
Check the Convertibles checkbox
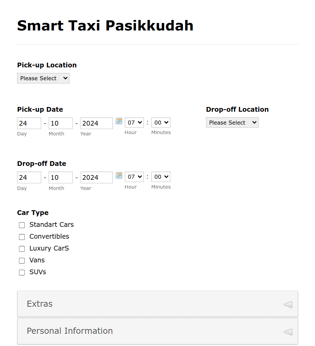point(22,237)
